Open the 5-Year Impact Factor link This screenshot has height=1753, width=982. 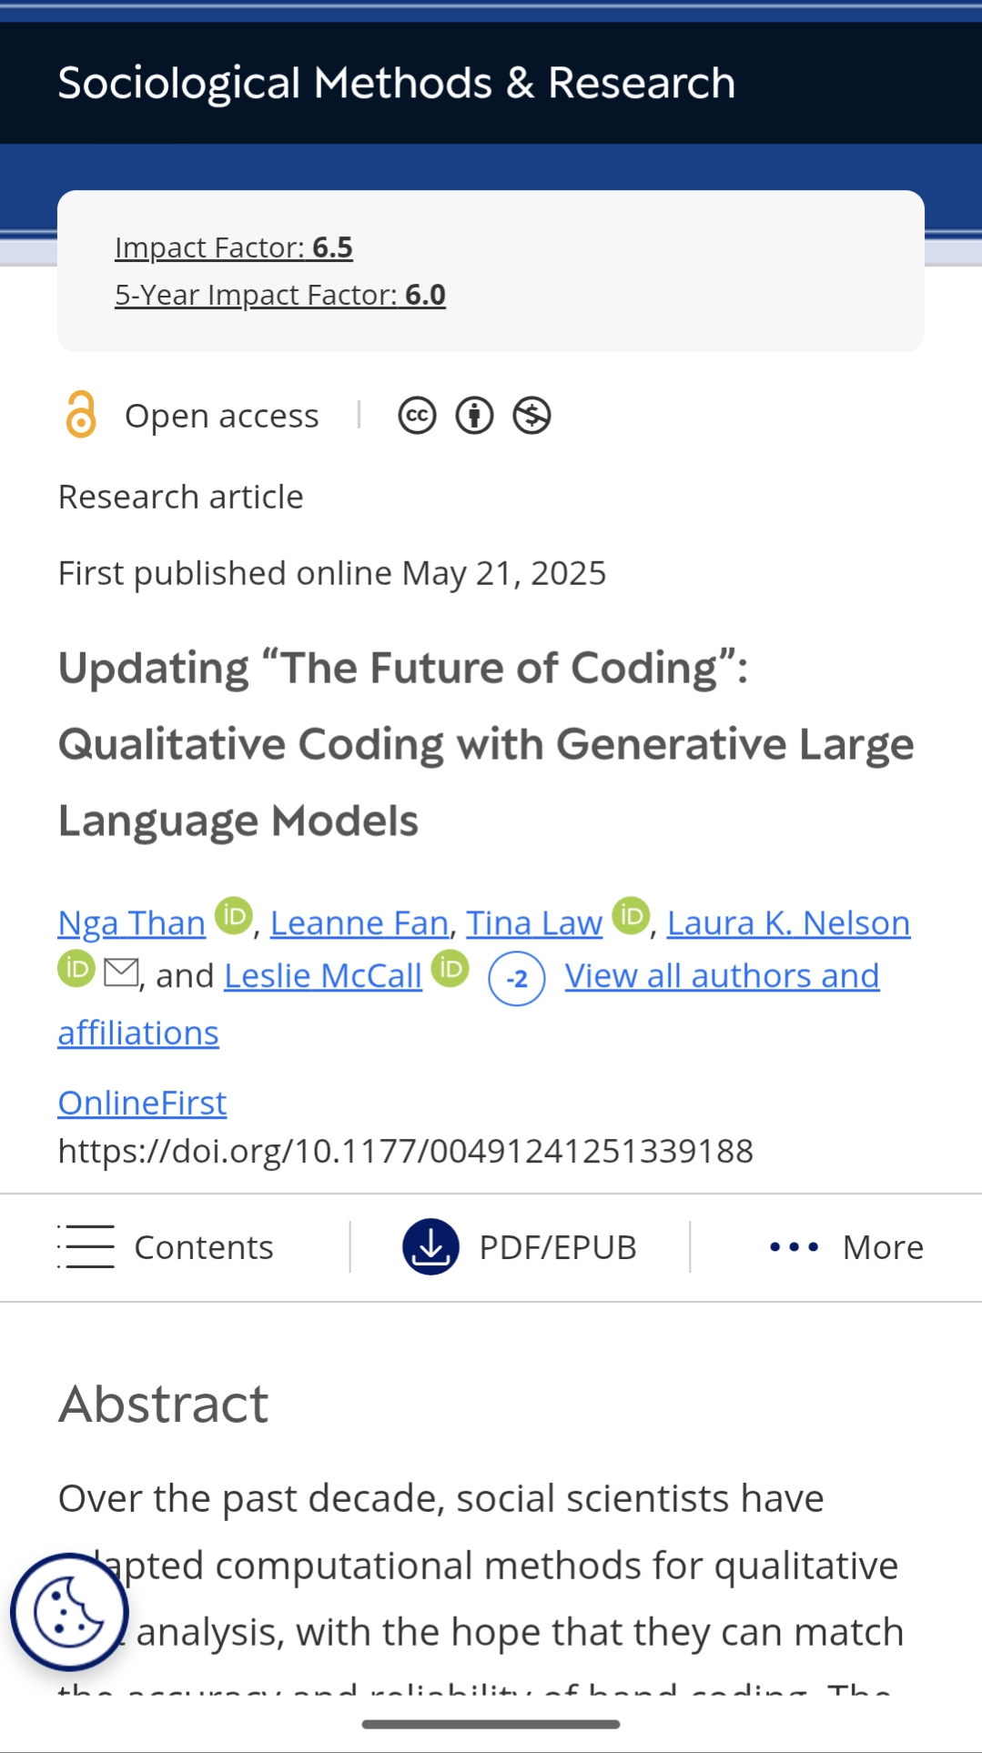pos(280,295)
